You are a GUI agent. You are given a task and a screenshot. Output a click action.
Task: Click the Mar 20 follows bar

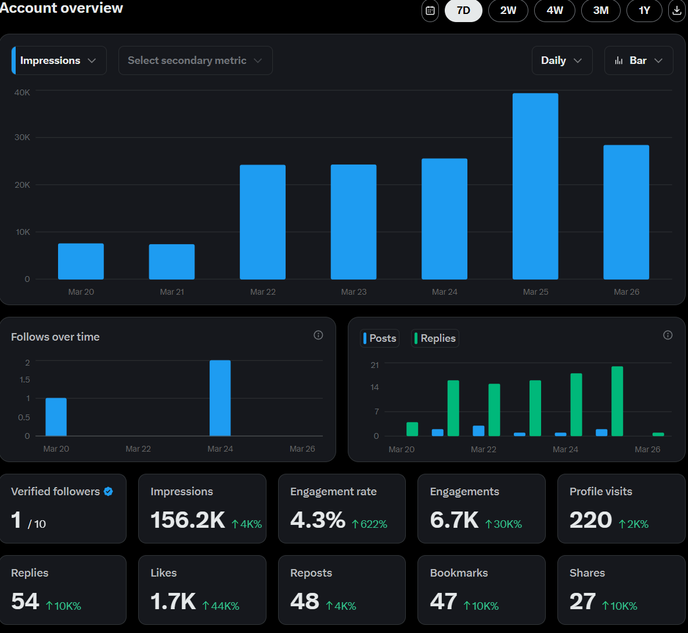[x=56, y=417]
